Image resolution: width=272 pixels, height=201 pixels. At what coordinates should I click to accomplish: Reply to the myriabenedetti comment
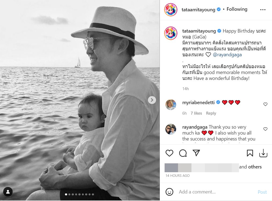coord(211,113)
